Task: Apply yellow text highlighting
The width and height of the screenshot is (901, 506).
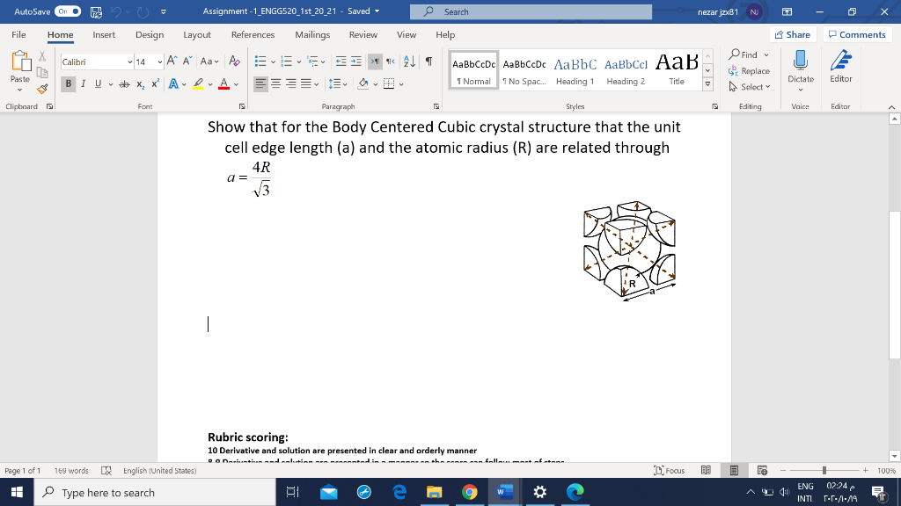Action: [x=198, y=82]
